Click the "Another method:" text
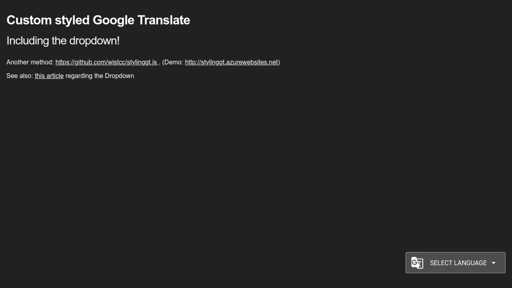 click(x=30, y=62)
